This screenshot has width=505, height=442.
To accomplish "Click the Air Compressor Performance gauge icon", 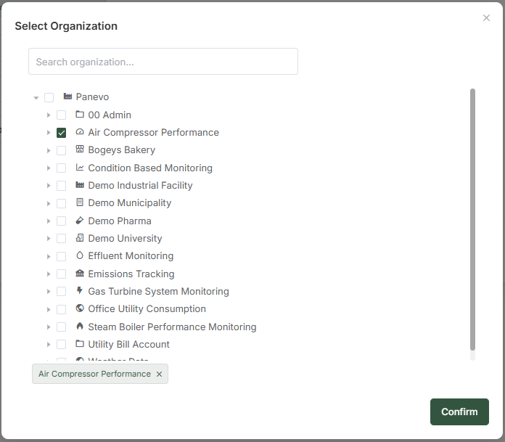I will pyautogui.click(x=80, y=132).
